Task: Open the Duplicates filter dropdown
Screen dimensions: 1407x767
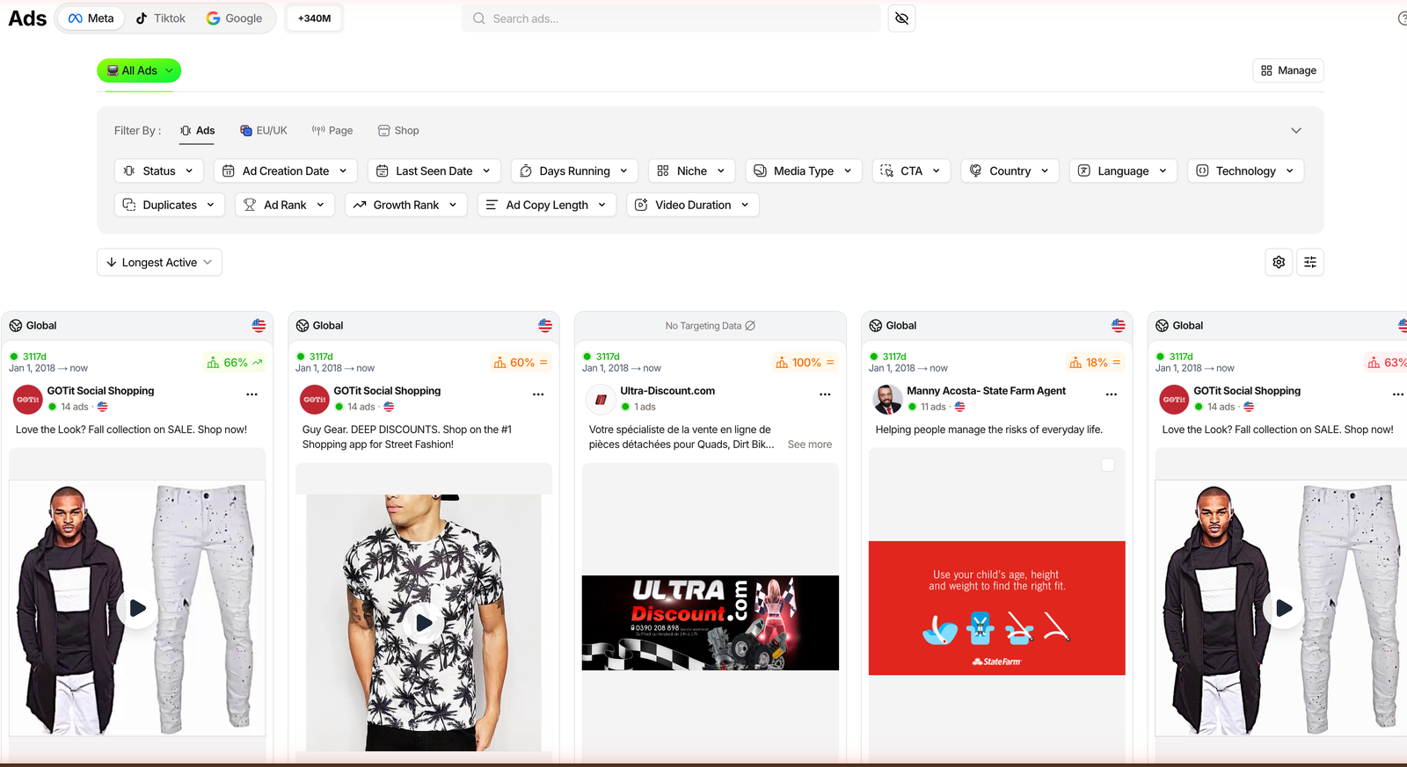Action: (x=170, y=205)
